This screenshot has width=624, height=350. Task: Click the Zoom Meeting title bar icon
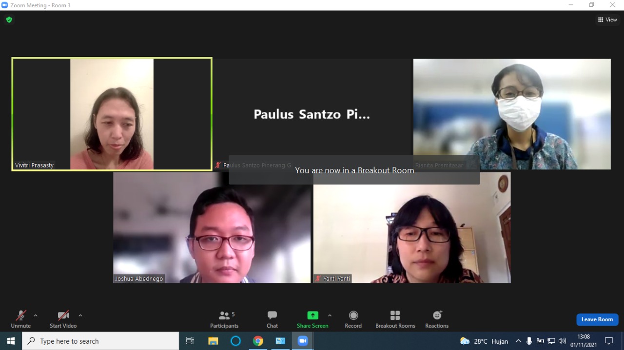point(4,5)
